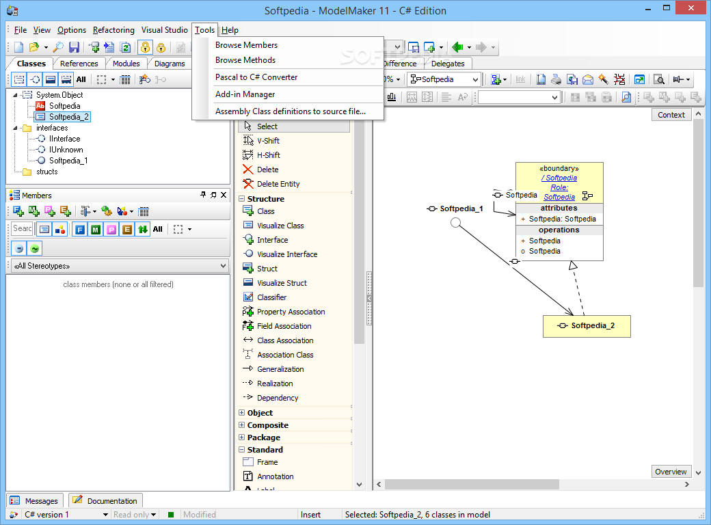Click the New model icon

[19, 47]
